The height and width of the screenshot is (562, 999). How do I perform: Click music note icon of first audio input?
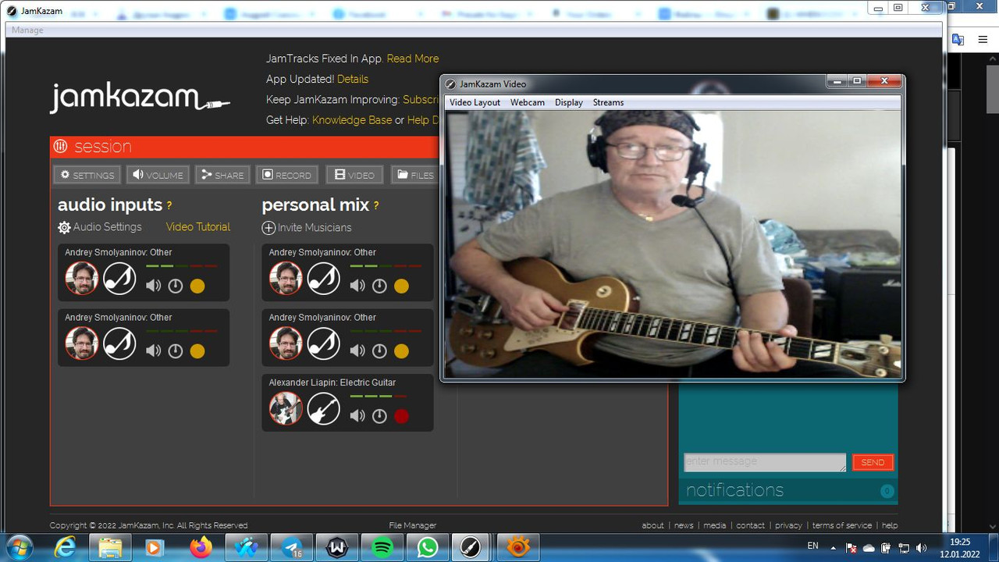pos(119,278)
